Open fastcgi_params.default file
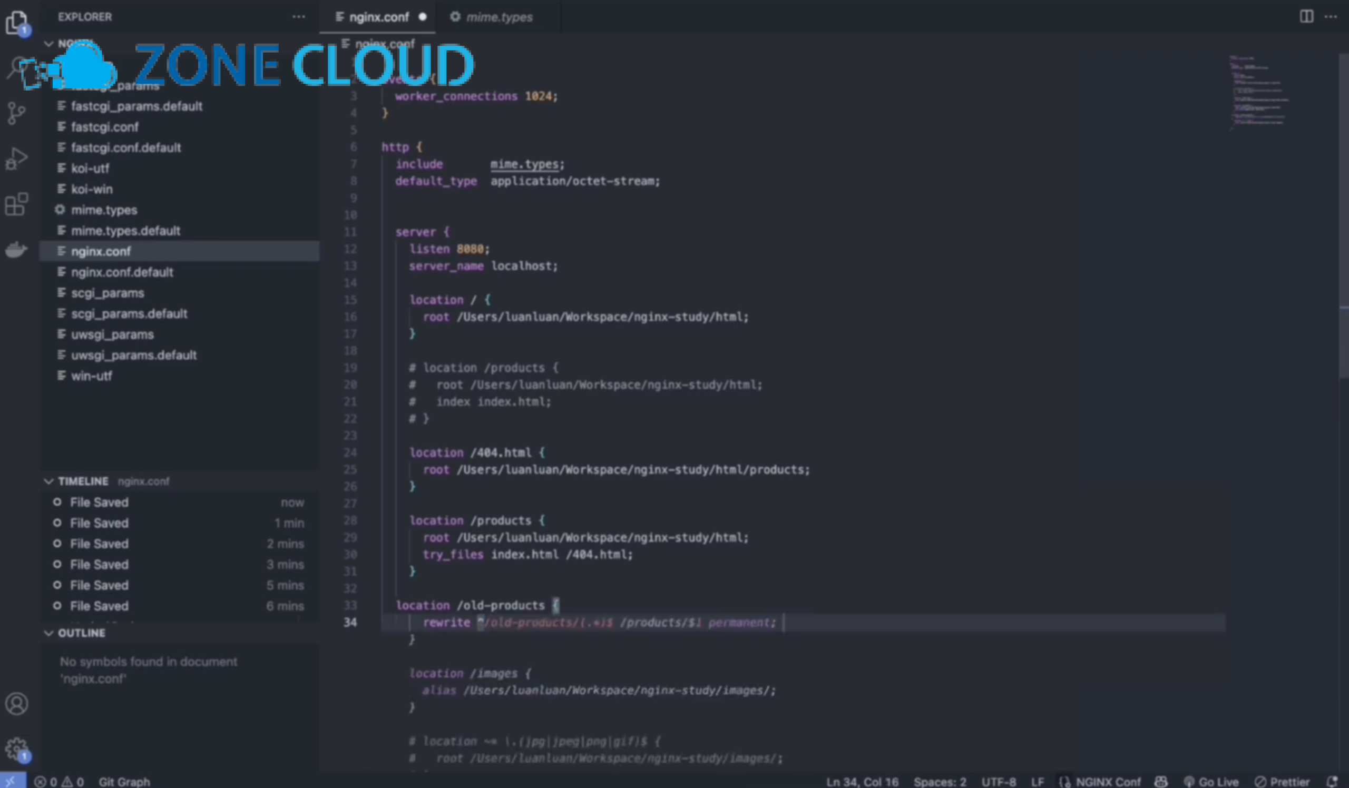 pos(180,106)
